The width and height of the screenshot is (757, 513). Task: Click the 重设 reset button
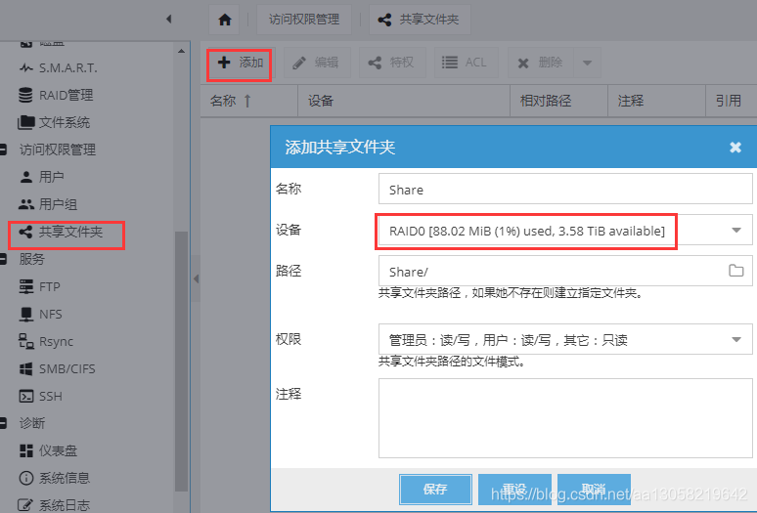[514, 489]
